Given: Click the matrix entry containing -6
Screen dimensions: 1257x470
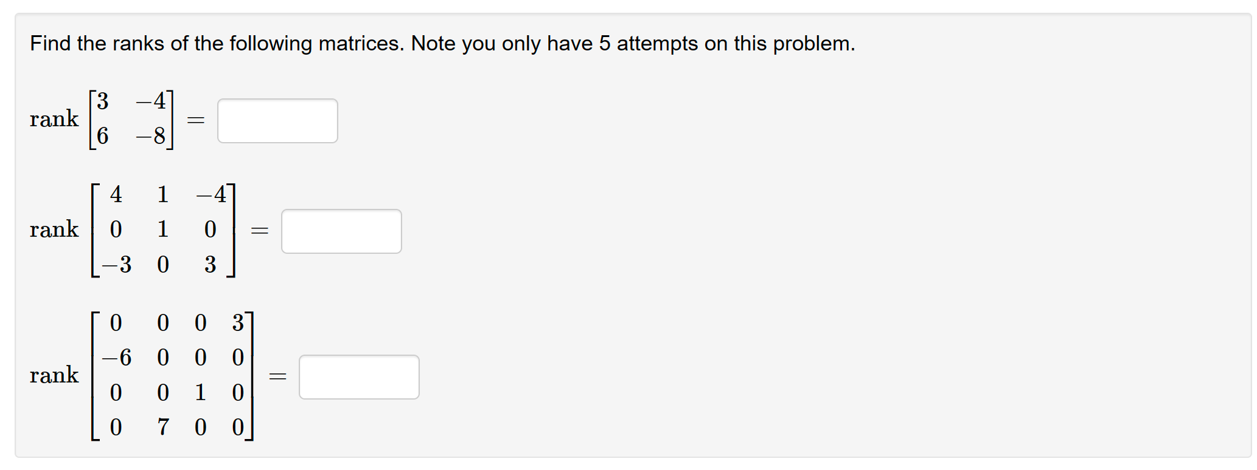Looking at the screenshot, I should (117, 358).
